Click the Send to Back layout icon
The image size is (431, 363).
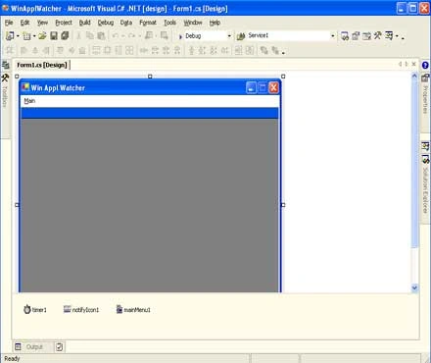pyautogui.click(x=275, y=50)
